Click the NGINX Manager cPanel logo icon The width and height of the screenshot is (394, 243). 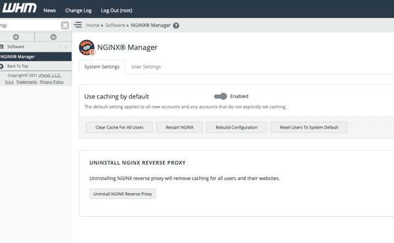click(87, 47)
